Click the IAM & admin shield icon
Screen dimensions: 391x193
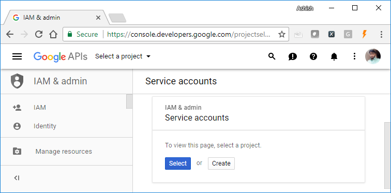click(17, 81)
